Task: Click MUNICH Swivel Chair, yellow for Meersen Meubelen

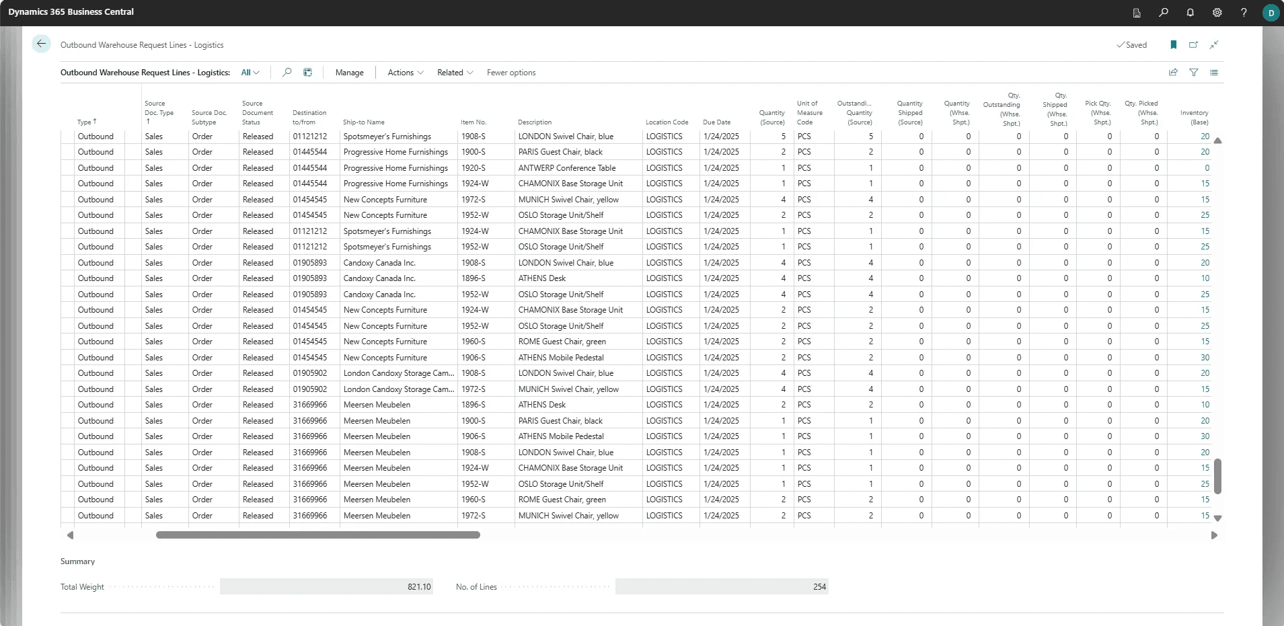Action: pyautogui.click(x=568, y=516)
